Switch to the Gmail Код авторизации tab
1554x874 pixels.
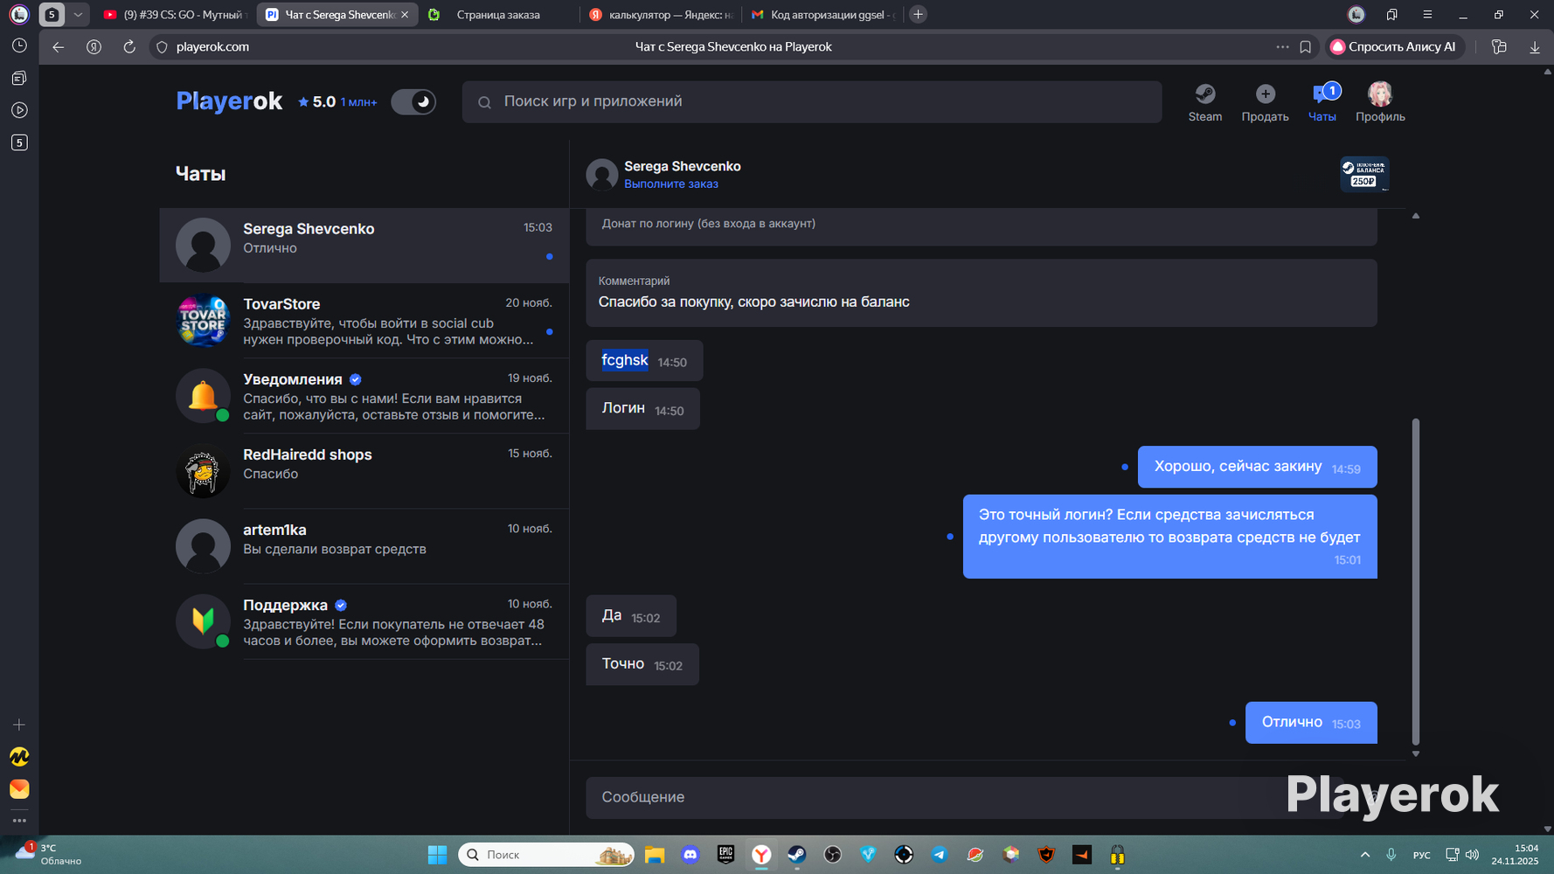pos(823,15)
